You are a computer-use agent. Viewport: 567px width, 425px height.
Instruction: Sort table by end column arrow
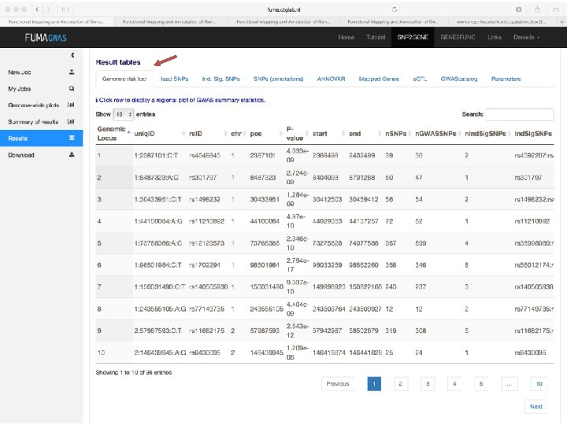click(380, 134)
